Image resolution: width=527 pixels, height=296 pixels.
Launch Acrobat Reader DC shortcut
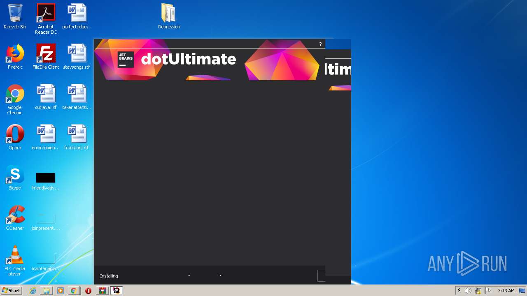tap(46, 19)
